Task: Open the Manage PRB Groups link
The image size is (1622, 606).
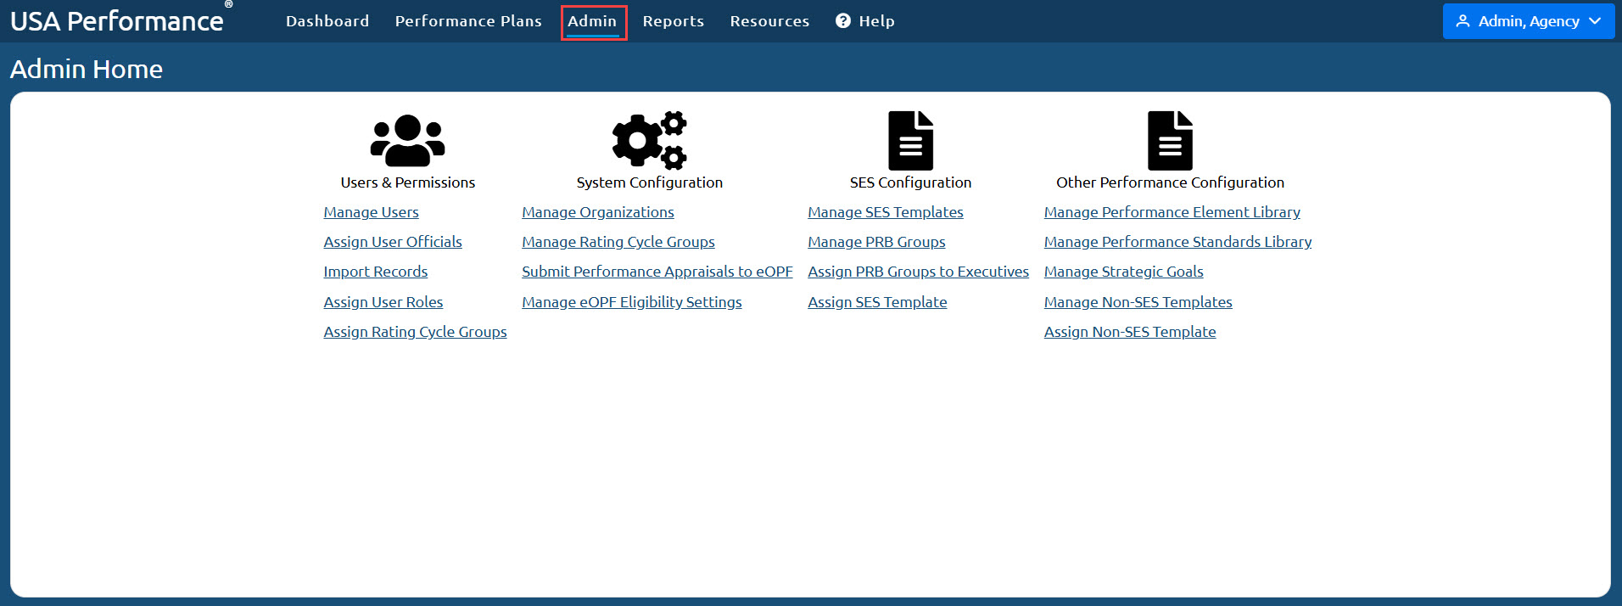Action: pyautogui.click(x=876, y=242)
